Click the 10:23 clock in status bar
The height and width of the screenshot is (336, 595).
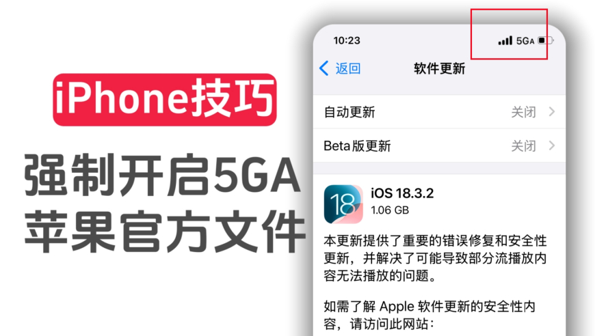coord(347,40)
